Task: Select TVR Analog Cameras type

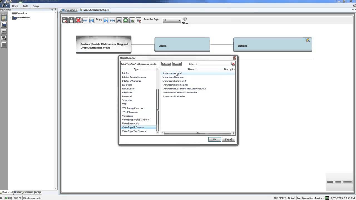Action: coord(132,108)
